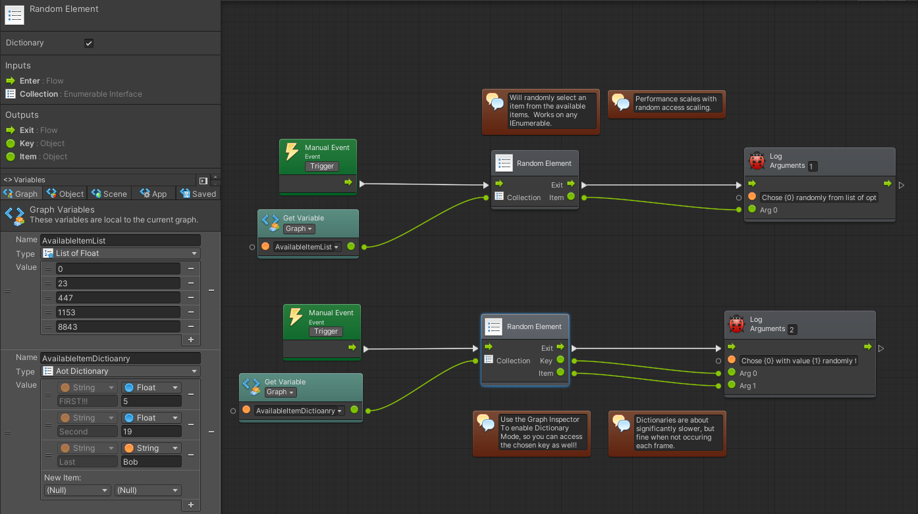
Task: Click the dictionary value field containing 19
Action: 151,432
